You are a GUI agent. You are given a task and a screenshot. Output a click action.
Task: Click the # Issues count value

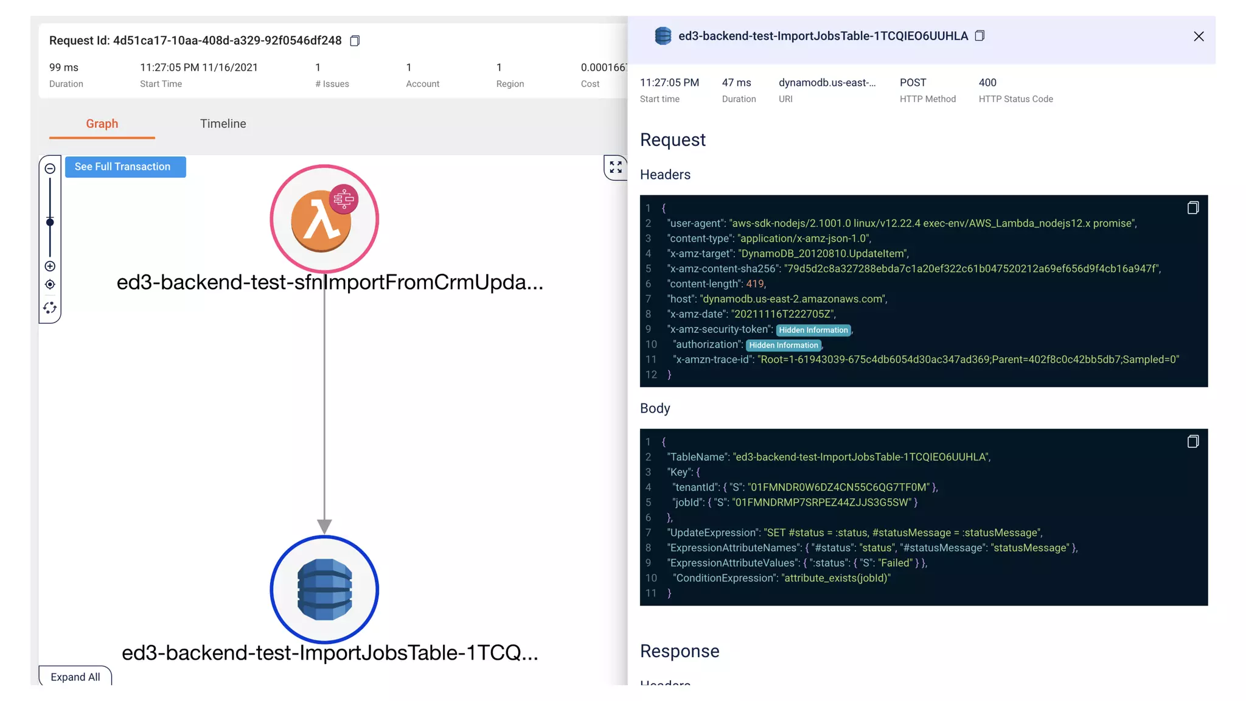point(318,68)
